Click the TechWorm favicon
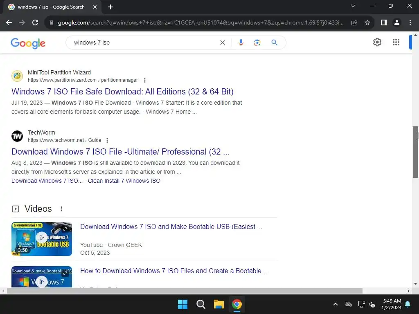Image resolution: width=419 pixels, height=314 pixels. [17, 136]
